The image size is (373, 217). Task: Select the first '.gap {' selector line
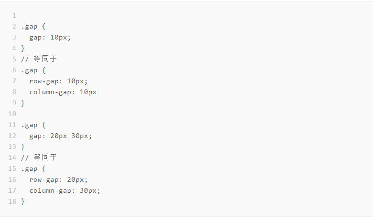(33, 27)
